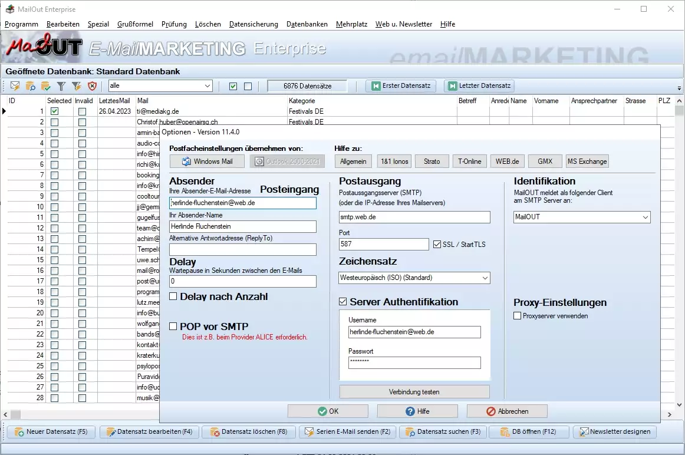685x455 pixels.
Task: Enable Proxyserver verwenden checkbox
Action: pos(518,316)
